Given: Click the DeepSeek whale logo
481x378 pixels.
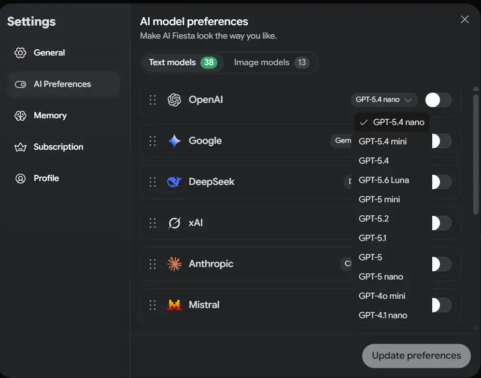Looking at the screenshot, I should point(174,182).
